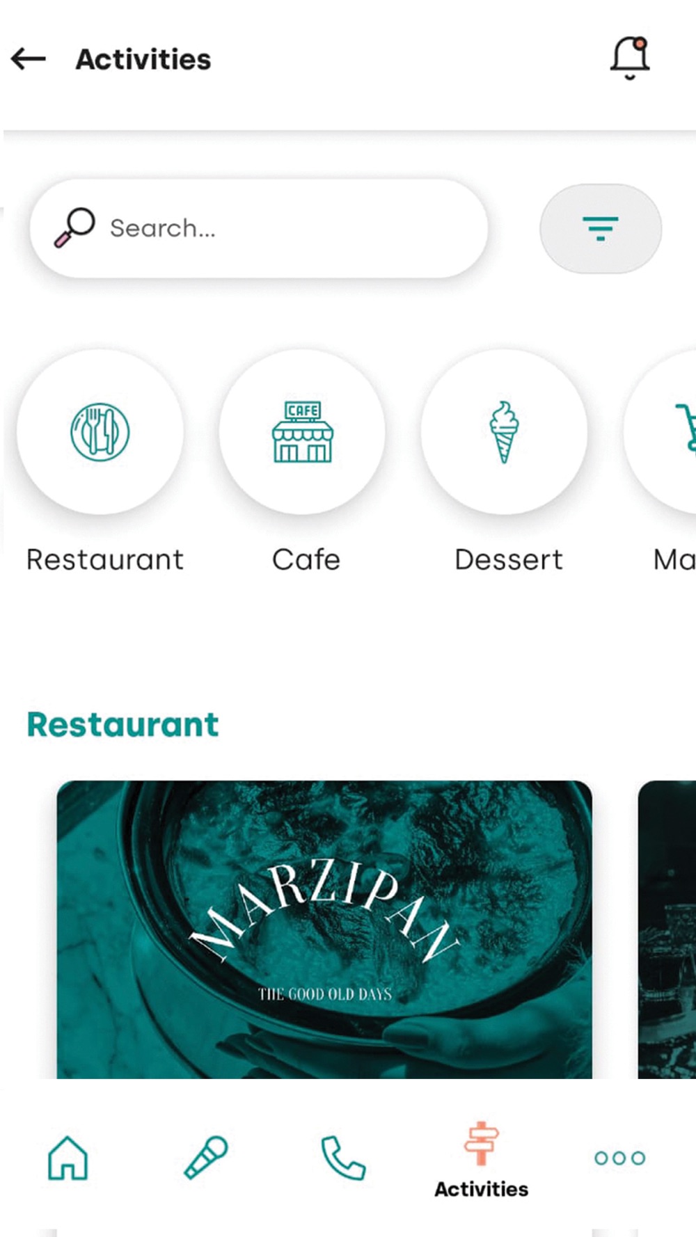Open the Marzipan restaurant card
The height and width of the screenshot is (1237, 696).
pyautogui.click(x=324, y=929)
